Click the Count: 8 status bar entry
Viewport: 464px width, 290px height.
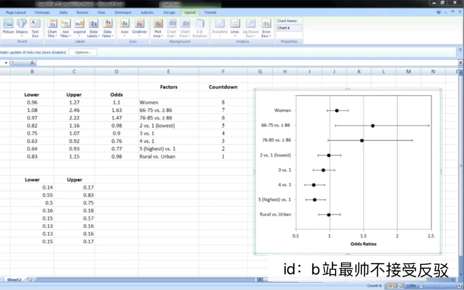coord(374,286)
